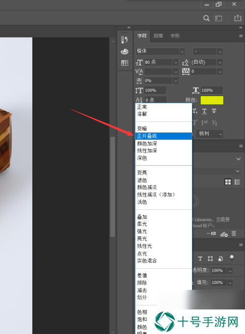Viewport: 245px width, 334px height.
Task: Open the leading (自动) dropdown
Action: [x=220, y=62]
